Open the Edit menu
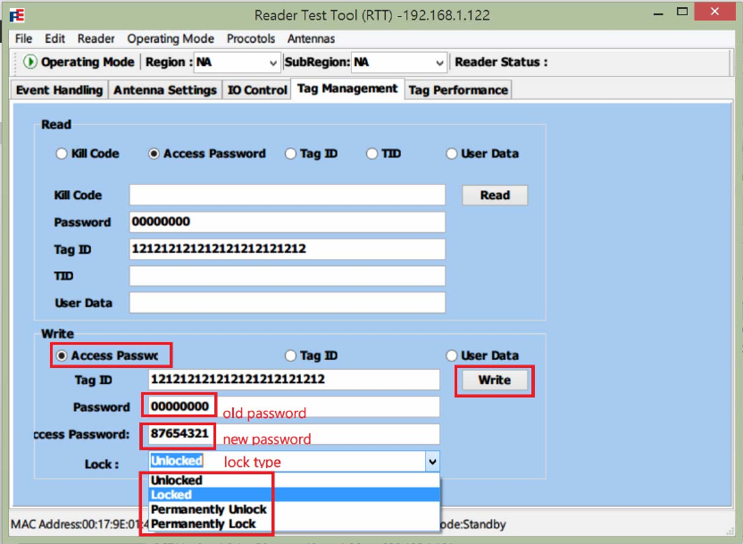The width and height of the screenshot is (743, 544). (55, 38)
